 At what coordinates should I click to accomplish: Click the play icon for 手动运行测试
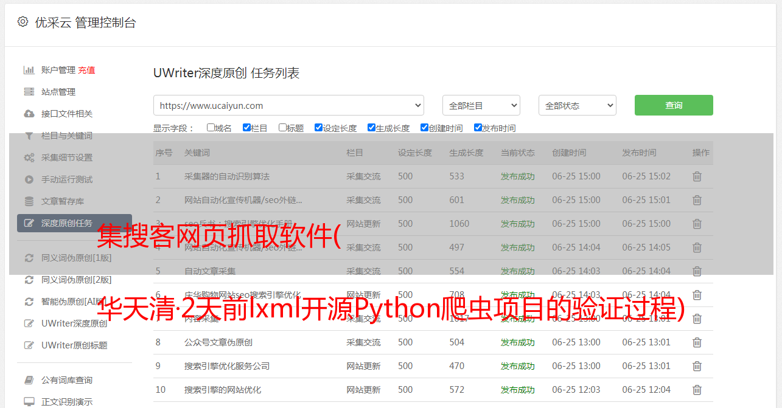(x=29, y=179)
